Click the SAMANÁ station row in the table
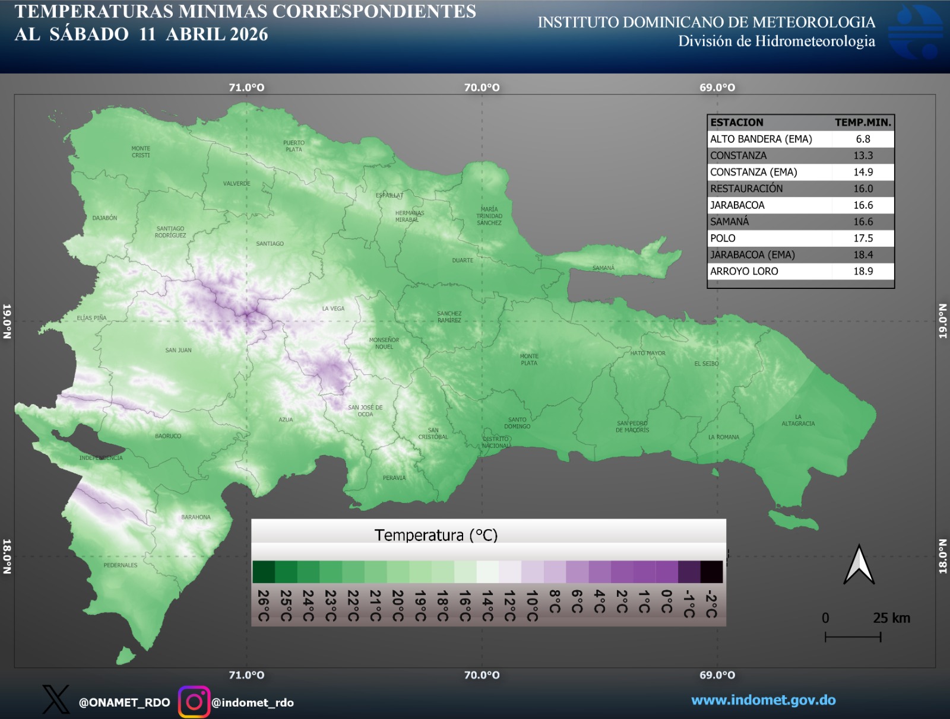 coord(800,221)
